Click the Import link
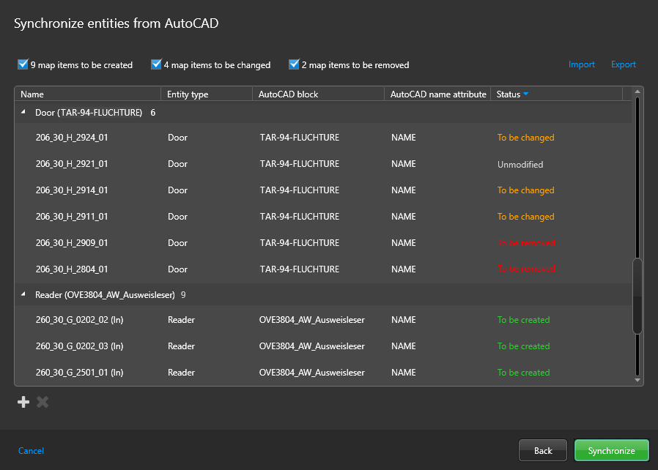Image resolution: width=658 pixels, height=470 pixels. (x=582, y=64)
